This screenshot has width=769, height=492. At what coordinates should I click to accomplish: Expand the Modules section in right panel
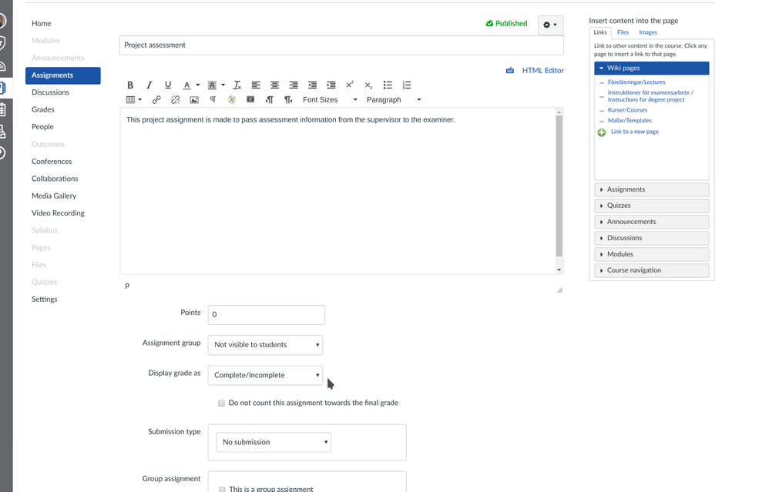(652, 254)
